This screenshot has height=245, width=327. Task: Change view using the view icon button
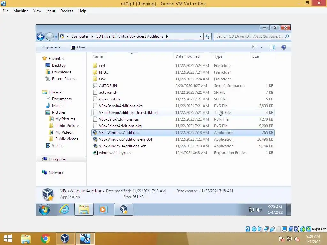(x=255, y=47)
